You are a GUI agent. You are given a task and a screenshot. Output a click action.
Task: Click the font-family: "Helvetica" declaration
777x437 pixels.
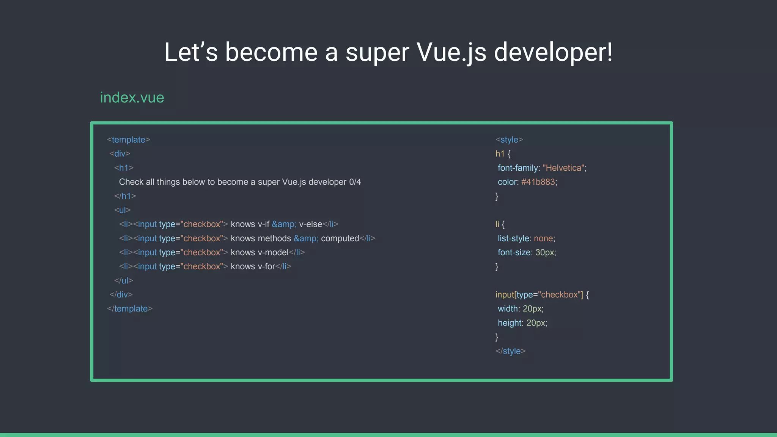point(542,168)
